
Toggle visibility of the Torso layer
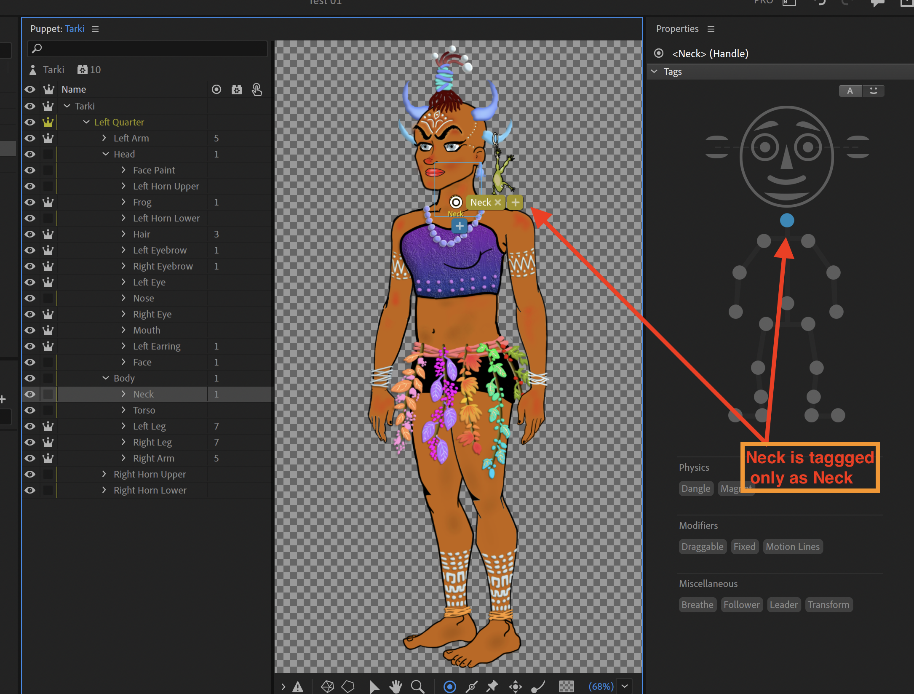coord(30,410)
